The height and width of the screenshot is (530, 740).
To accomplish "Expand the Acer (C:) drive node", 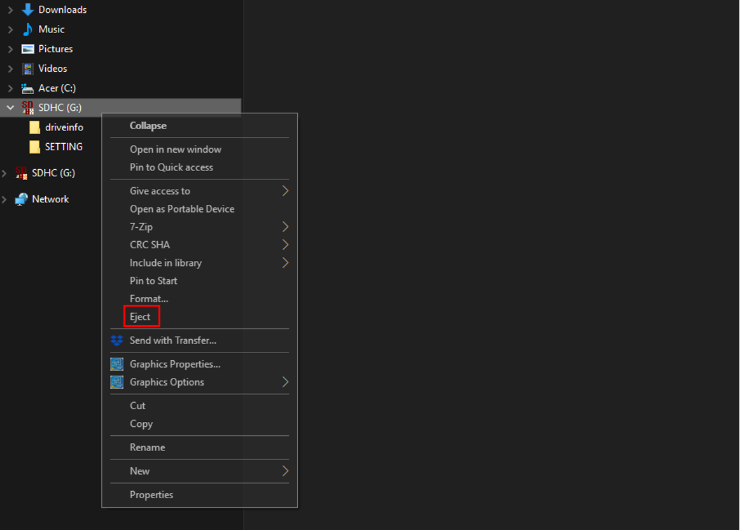I will 10,88.
